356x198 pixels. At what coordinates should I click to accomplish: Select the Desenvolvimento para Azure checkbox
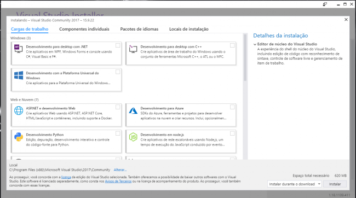pos(232,107)
